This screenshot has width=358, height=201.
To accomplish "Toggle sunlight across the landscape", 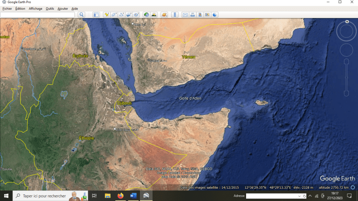I will (x=154, y=14).
